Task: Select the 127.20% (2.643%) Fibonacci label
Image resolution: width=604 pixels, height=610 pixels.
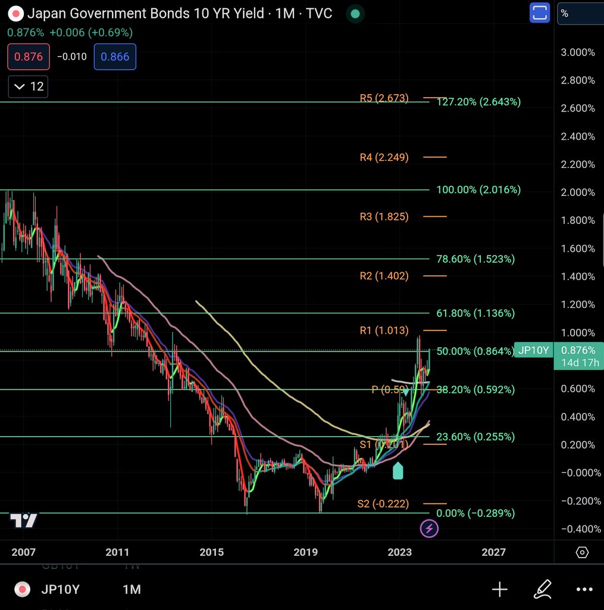Action: click(478, 102)
